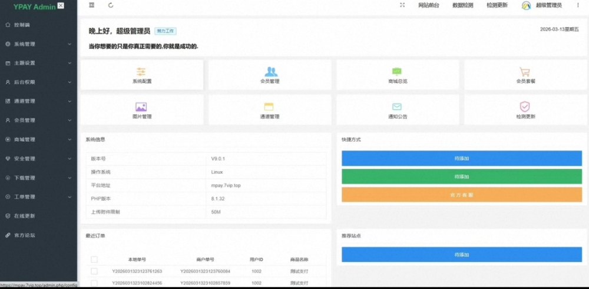This screenshot has height=289, width=589.
Task: Click the 安全管理 icon in sidebar
Action: (x=8, y=159)
